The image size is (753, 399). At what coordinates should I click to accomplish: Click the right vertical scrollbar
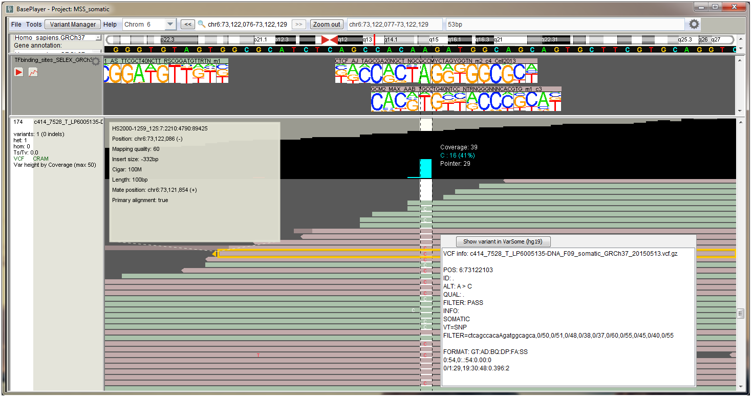[x=740, y=312]
